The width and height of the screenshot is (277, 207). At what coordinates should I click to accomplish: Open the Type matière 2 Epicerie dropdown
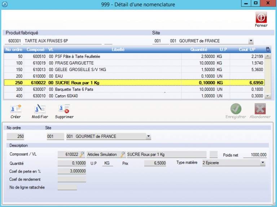pos(263,163)
